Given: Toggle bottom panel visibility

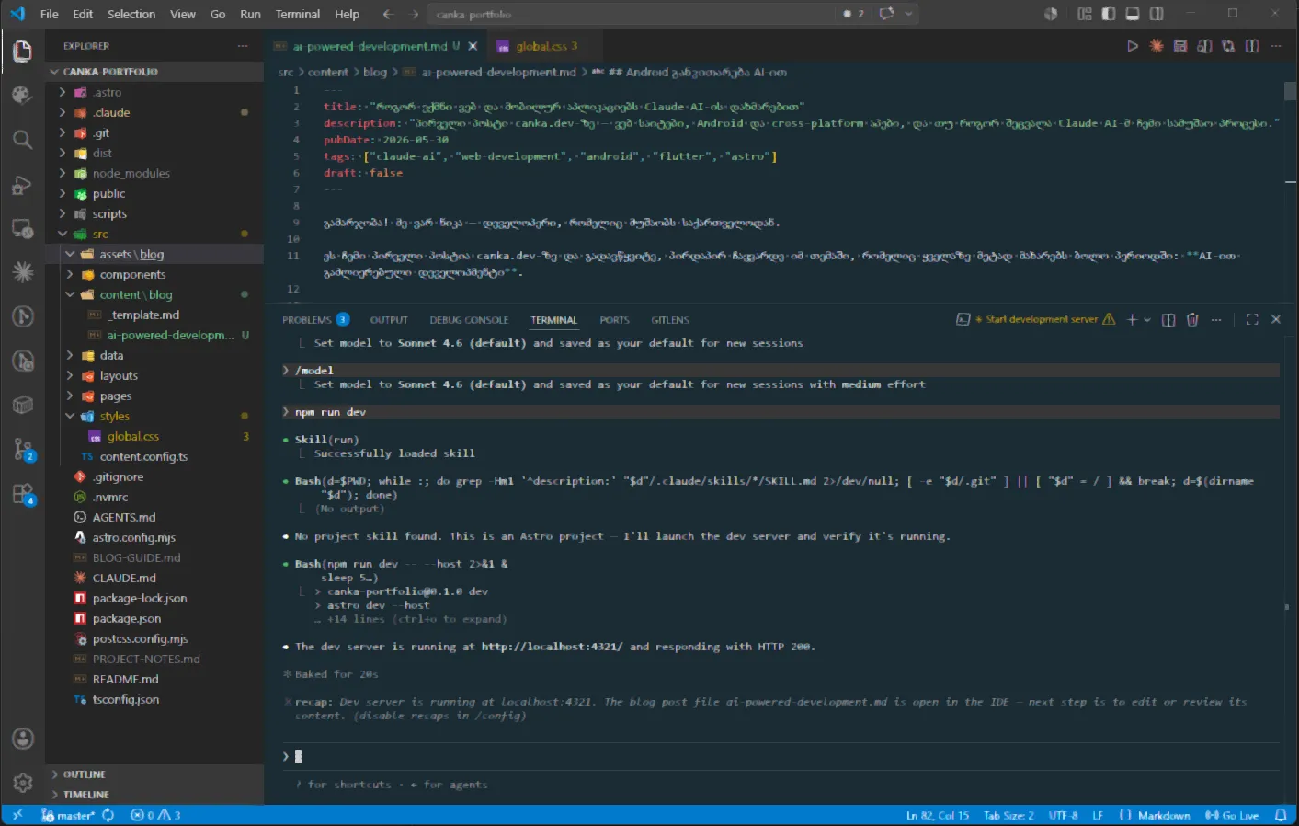Looking at the screenshot, I should (x=1133, y=14).
